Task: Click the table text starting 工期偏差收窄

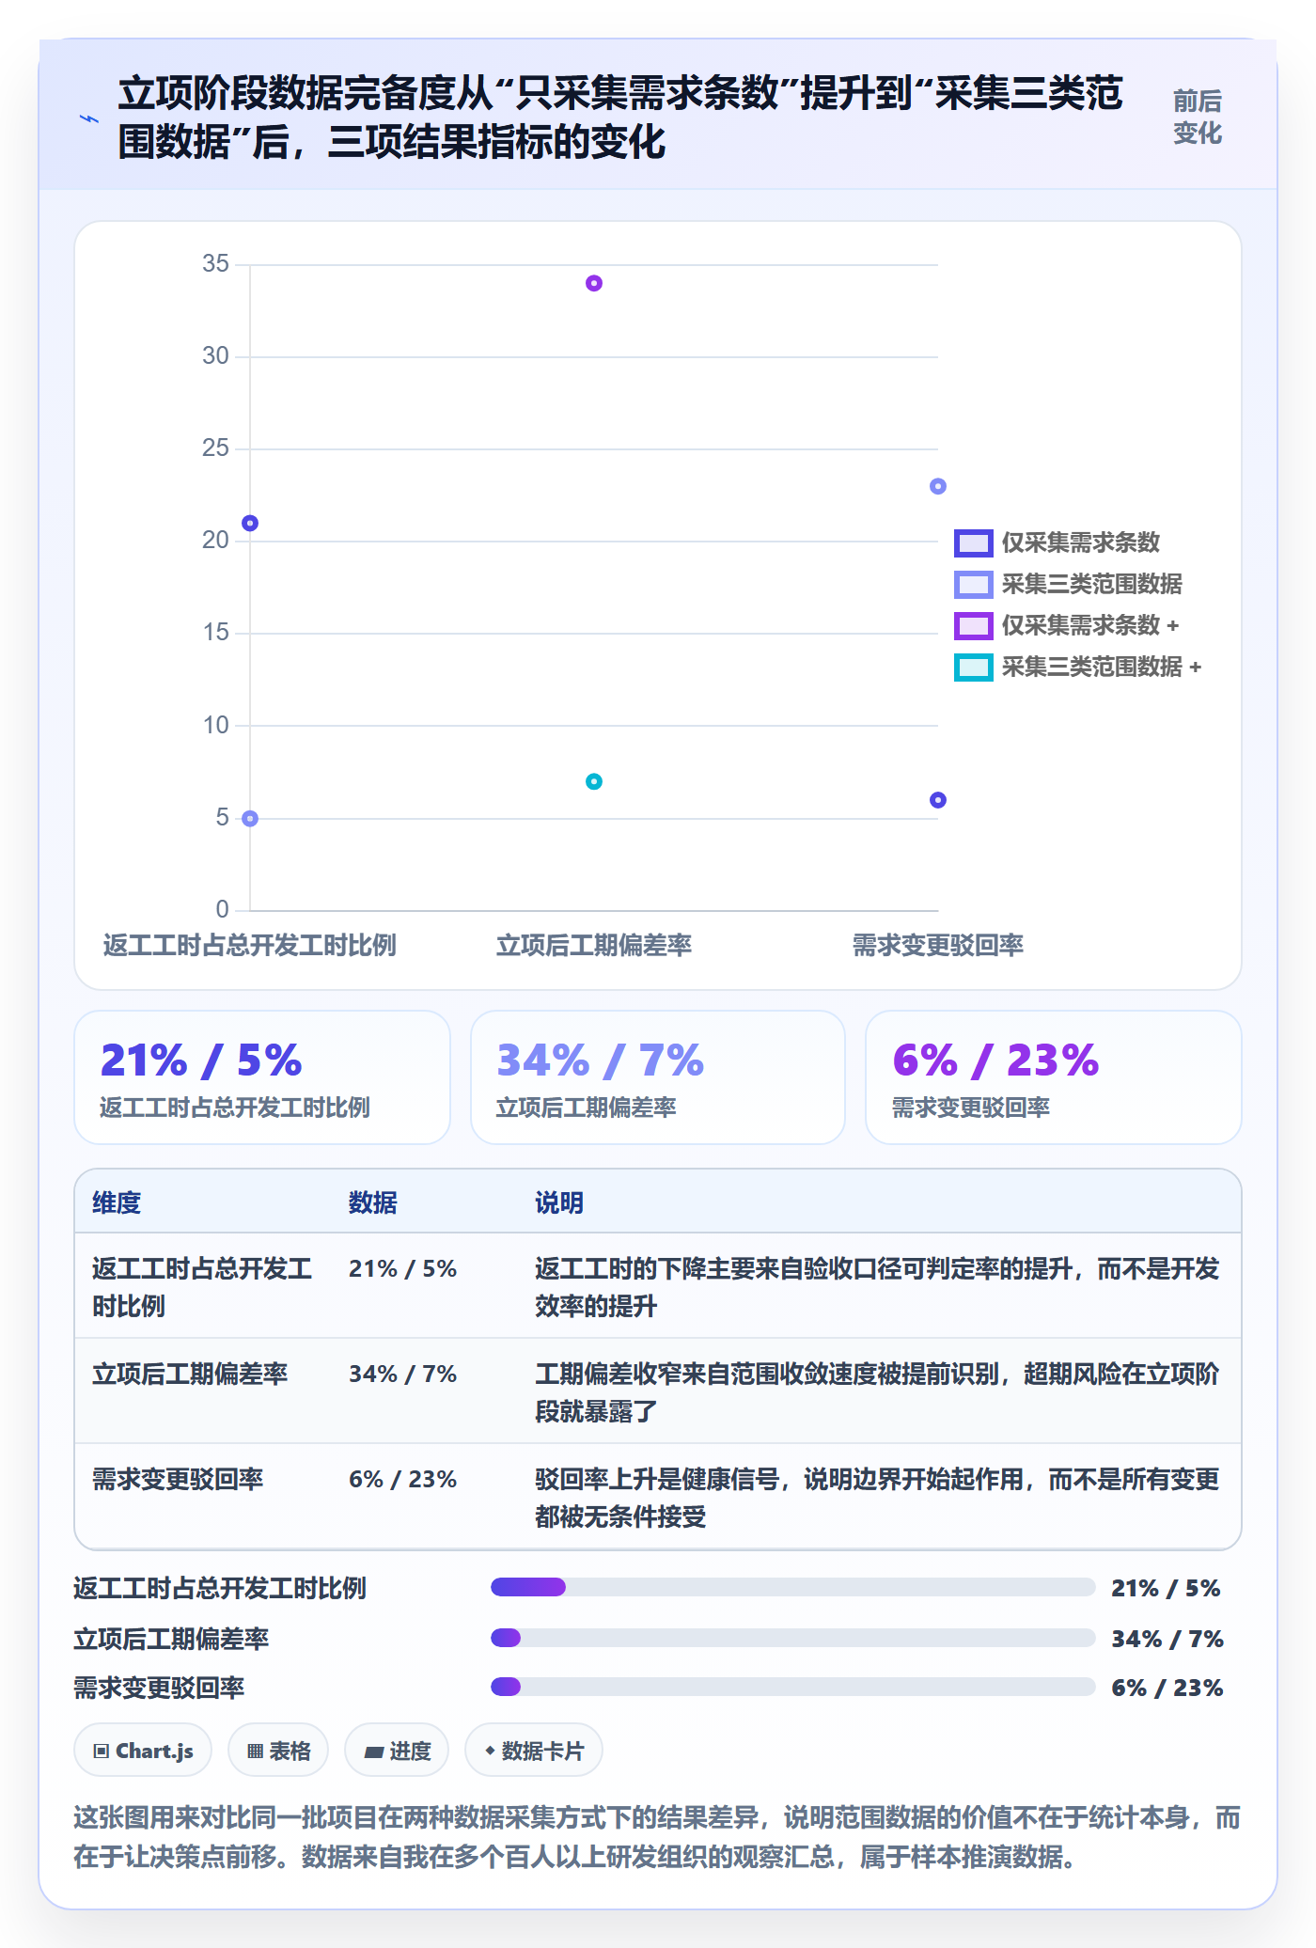Action: (x=877, y=1392)
